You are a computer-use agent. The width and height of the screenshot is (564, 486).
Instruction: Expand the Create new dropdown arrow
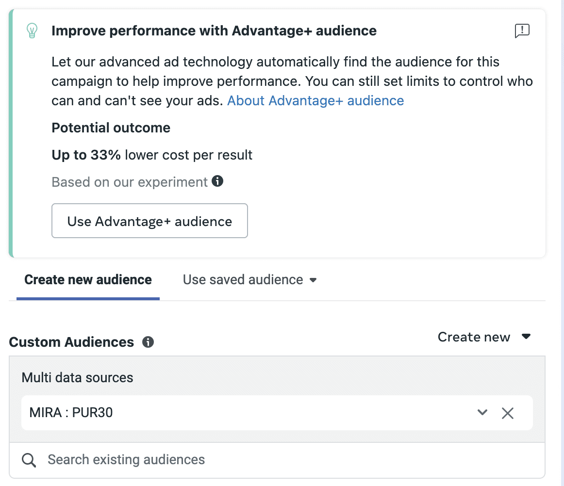(527, 337)
